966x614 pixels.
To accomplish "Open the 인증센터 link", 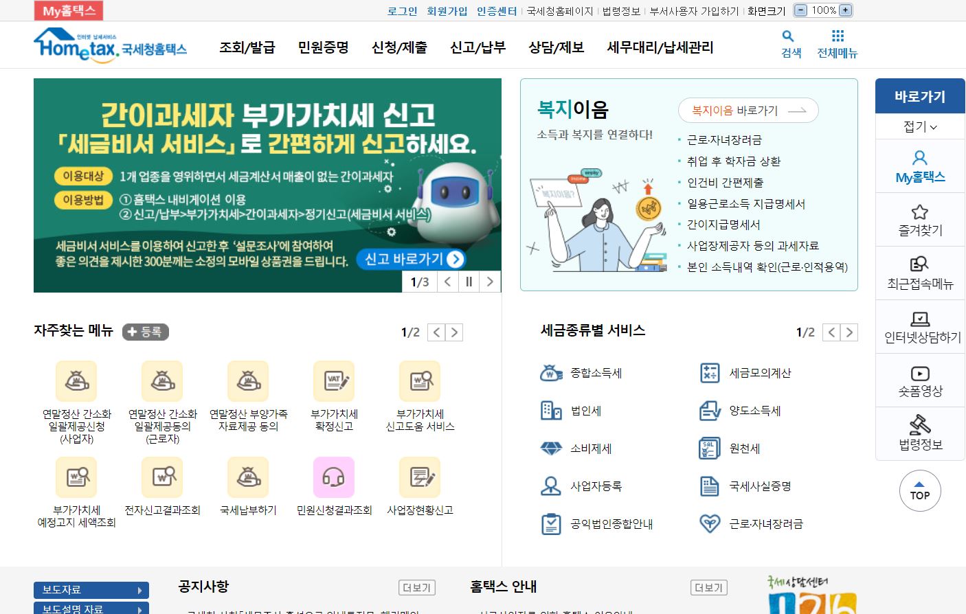I will click(497, 11).
